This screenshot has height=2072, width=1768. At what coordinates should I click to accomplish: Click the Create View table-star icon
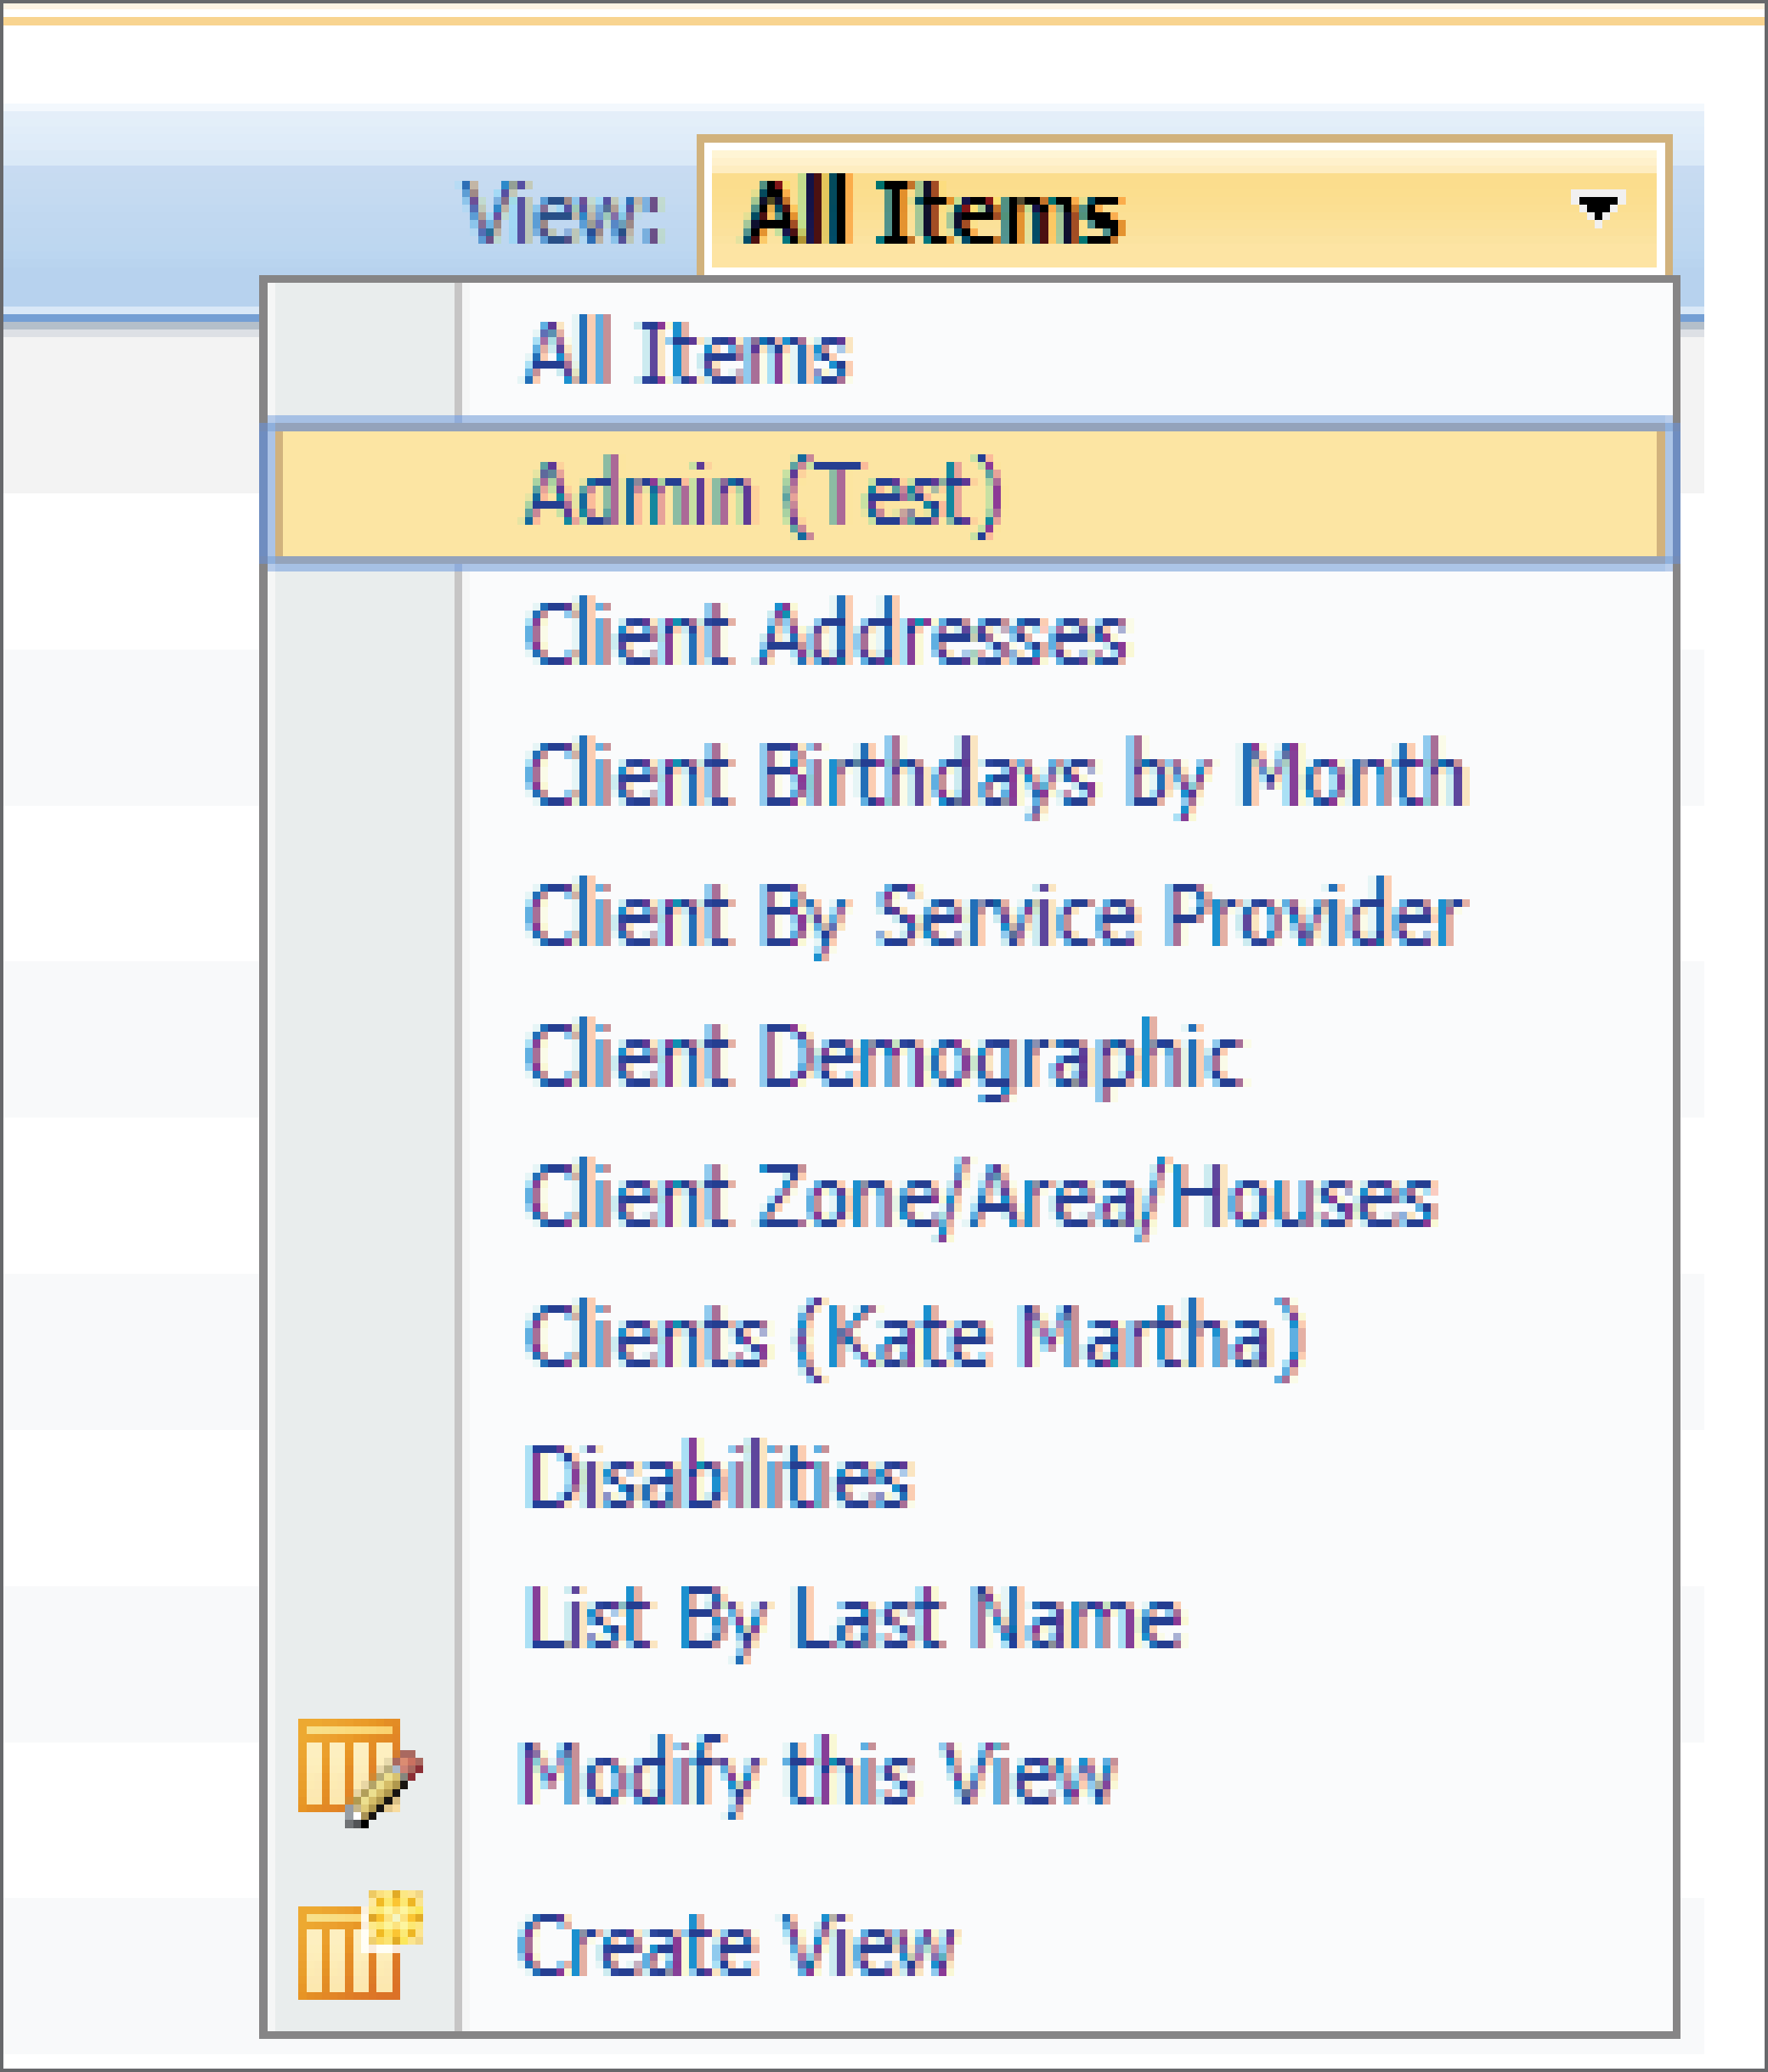pos(360,1944)
